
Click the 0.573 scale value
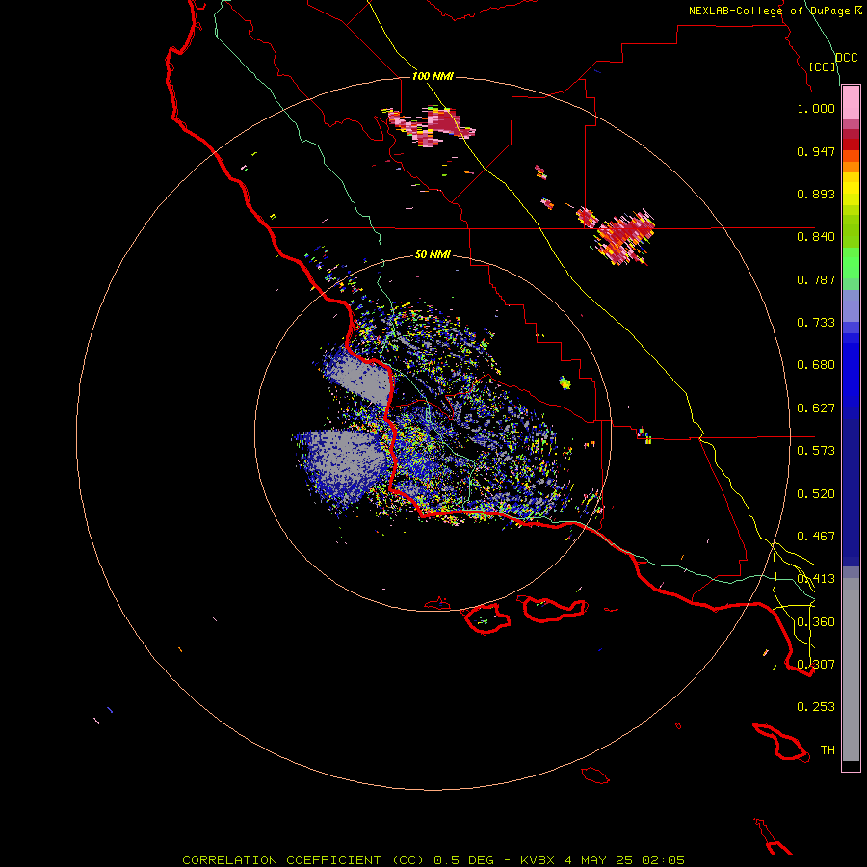816,451
